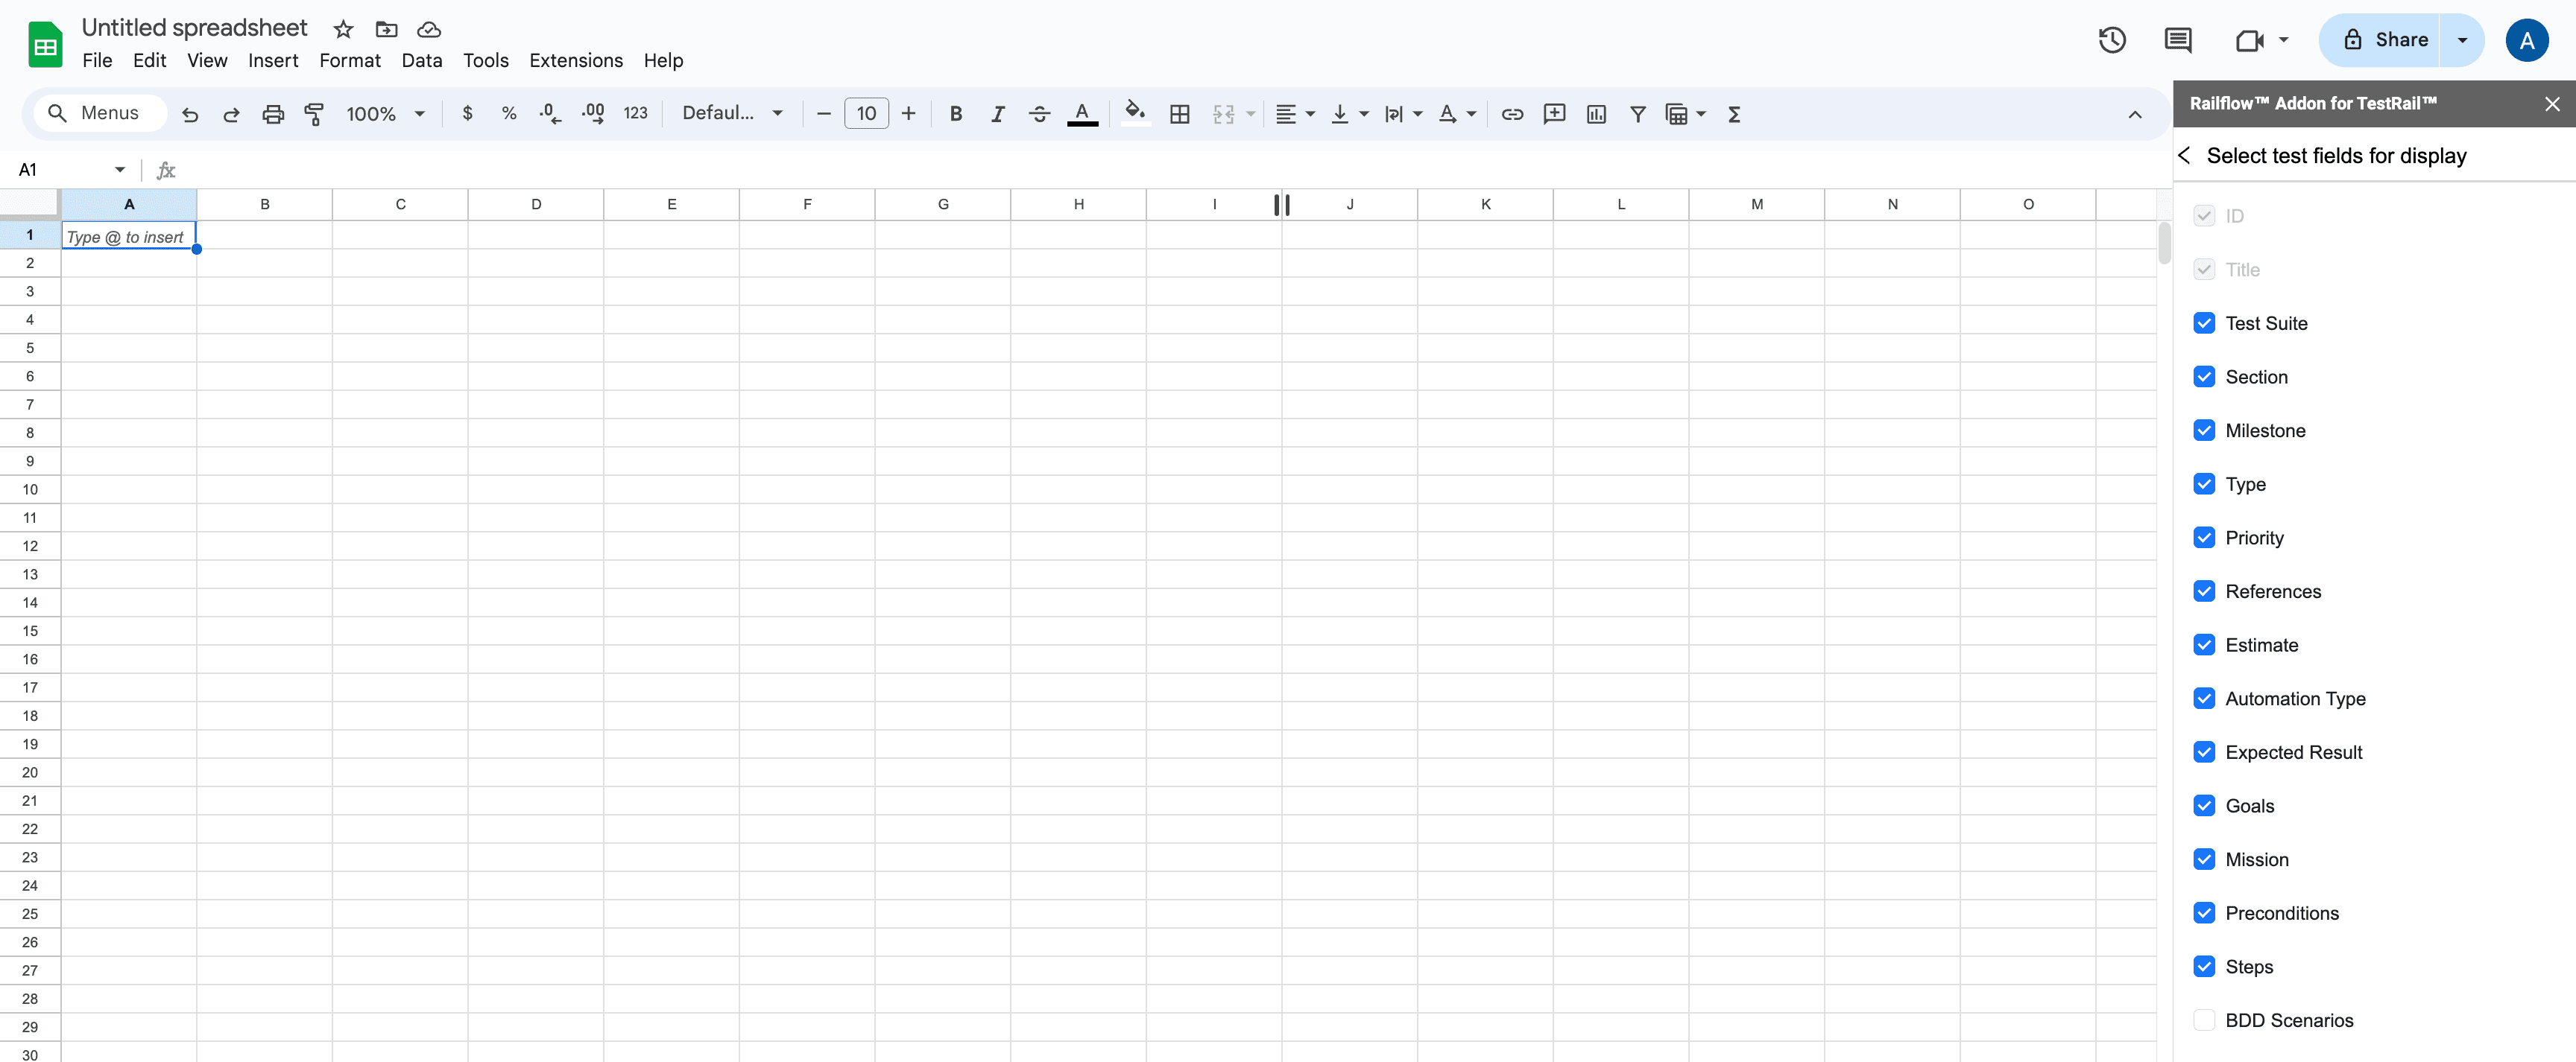Toggle the Priority field checkbox
The image size is (2576, 1062).
[x=2204, y=538]
